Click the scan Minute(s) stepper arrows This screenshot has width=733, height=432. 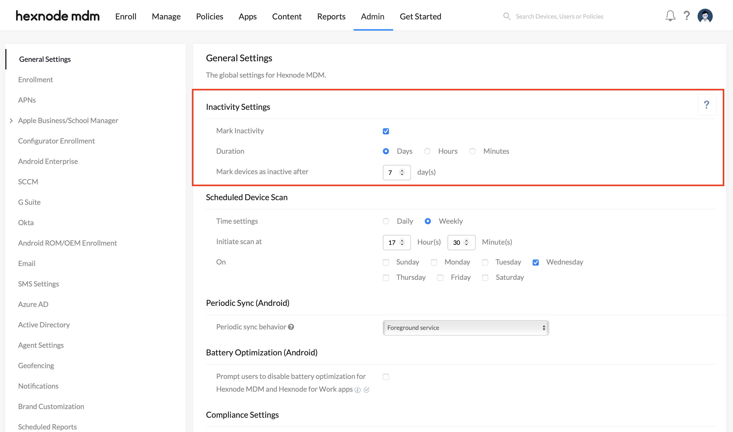(x=466, y=243)
